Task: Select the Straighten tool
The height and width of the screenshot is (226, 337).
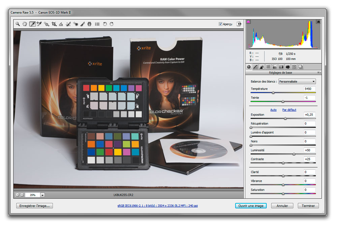Action: [61, 24]
